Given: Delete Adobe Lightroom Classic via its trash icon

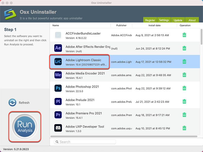Looking at the screenshot, I should [184, 62].
